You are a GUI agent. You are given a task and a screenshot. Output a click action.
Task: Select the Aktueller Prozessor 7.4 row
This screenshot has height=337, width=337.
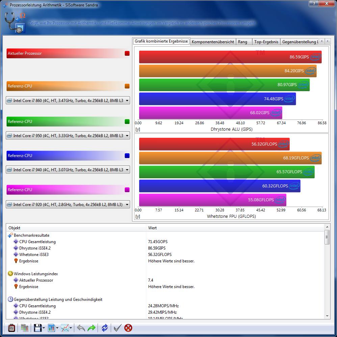(x=165, y=280)
